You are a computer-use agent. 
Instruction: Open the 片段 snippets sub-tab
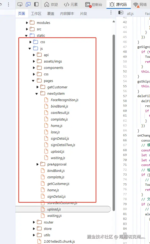click(83, 14)
